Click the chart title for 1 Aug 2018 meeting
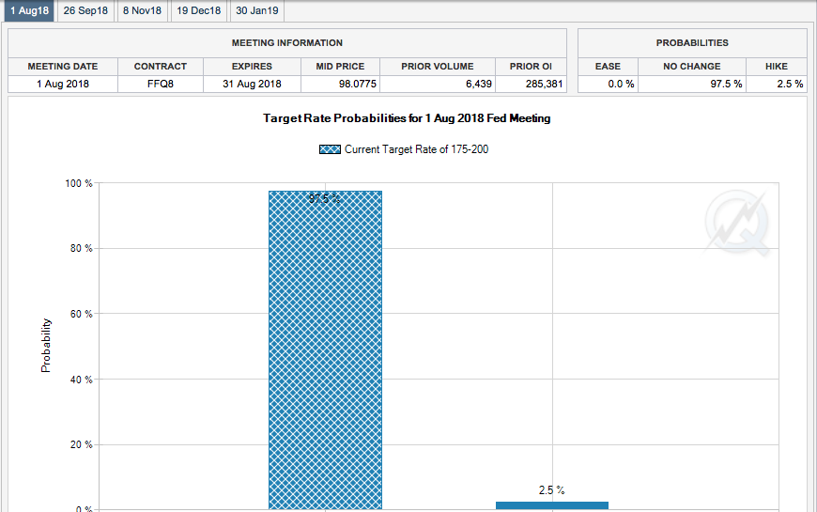This screenshot has width=817, height=512. (407, 119)
